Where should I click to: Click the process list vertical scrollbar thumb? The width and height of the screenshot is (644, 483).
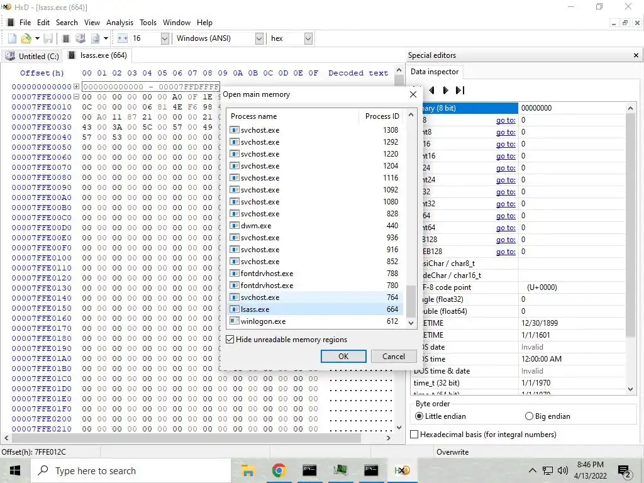[x=411, y=301]
